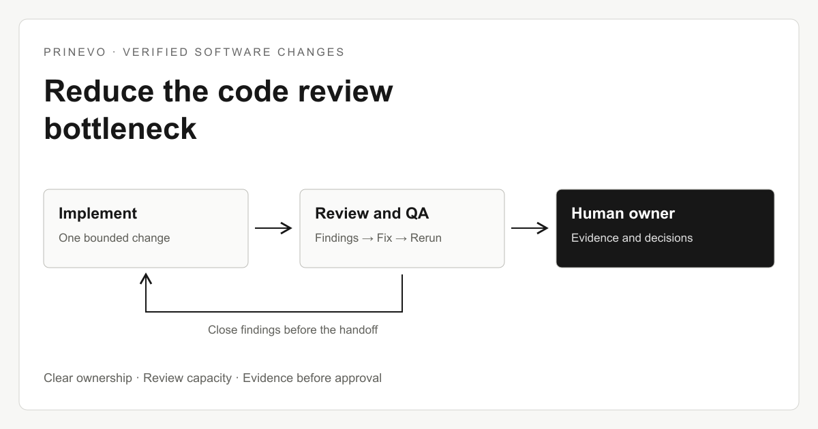
Task: Select the Implement box
Action: point(146,228)
